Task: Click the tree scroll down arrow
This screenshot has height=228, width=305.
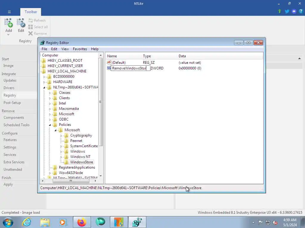Action: (x=101, y=176)
